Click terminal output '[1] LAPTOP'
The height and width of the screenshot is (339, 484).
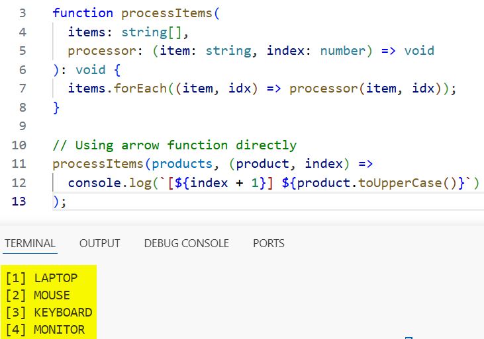click(x=42, y=278)
